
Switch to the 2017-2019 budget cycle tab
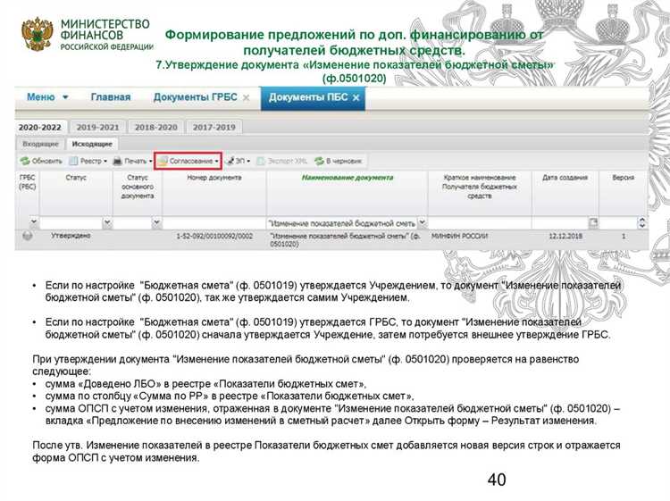click(x=214, y=128)
